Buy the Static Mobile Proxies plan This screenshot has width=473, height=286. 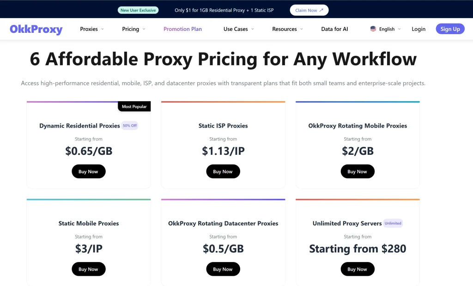88,269
